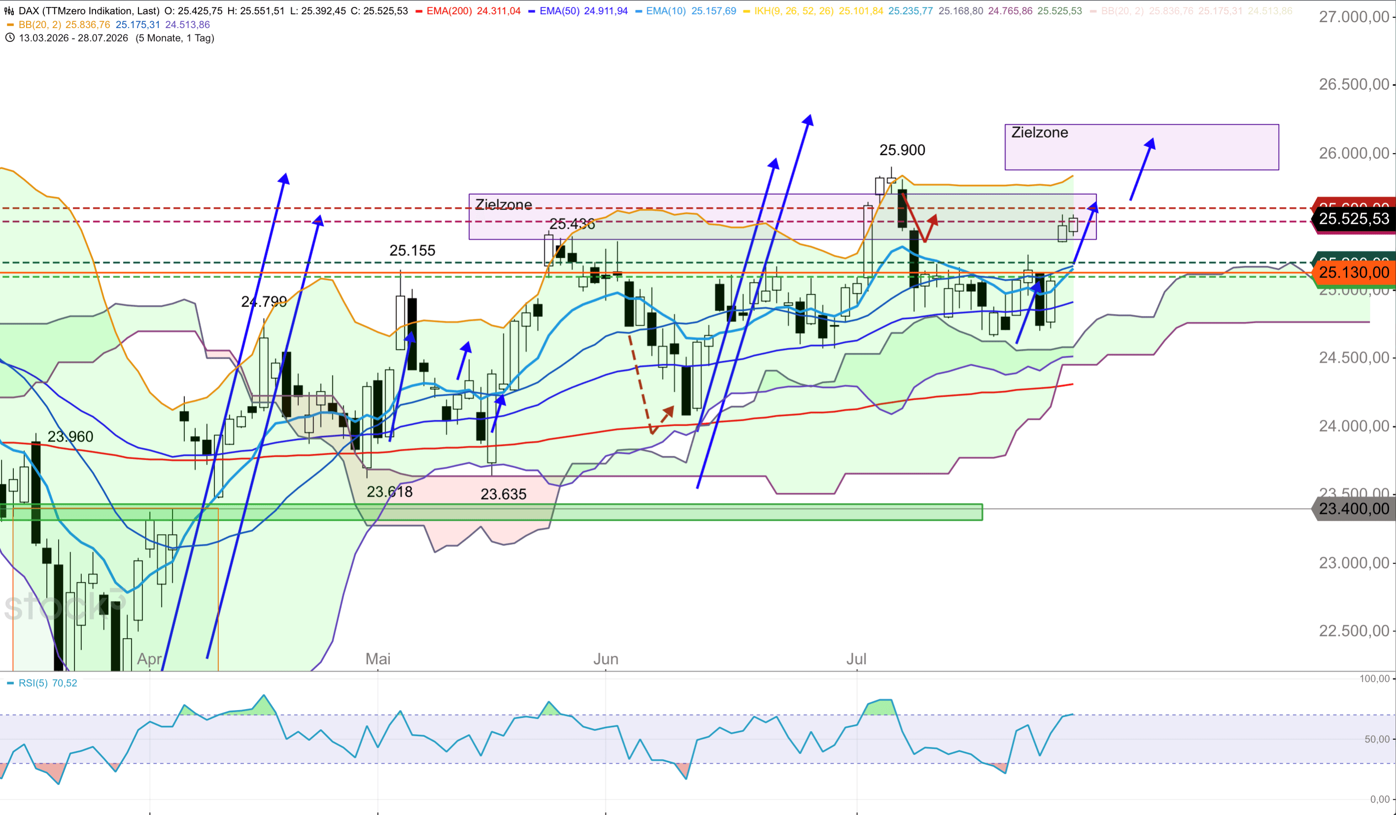Click the IKH(9, 26, 52, 26) legend label

click(794, 11)
